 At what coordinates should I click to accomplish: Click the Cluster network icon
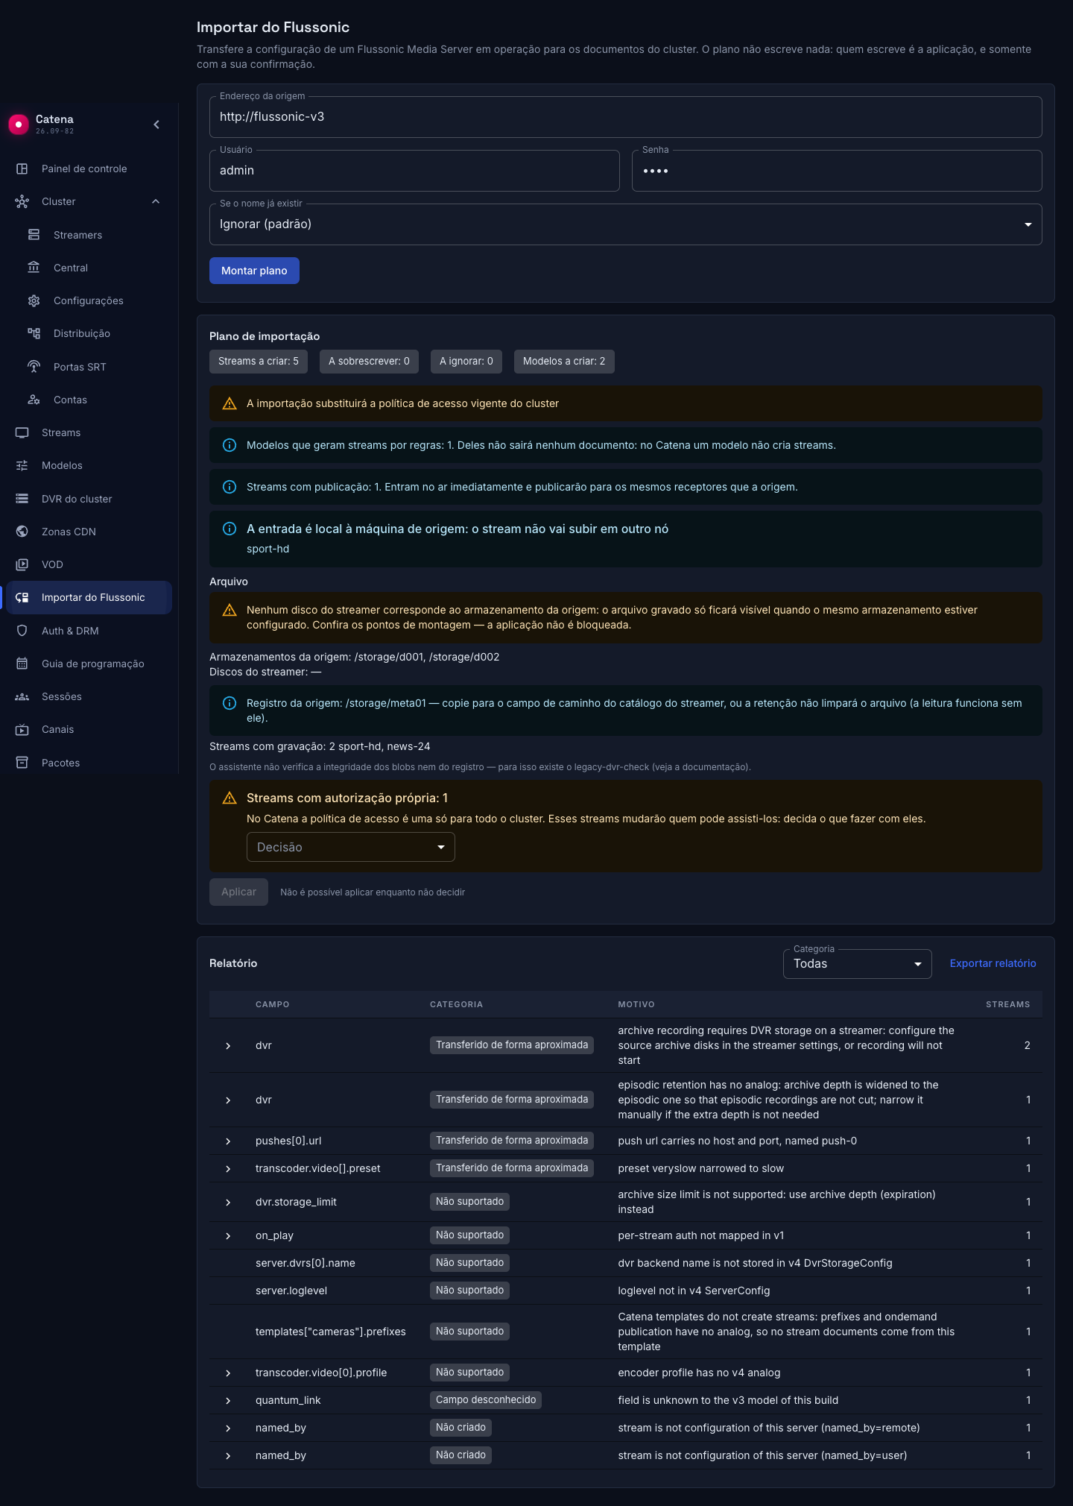click(x=22, y=202)
